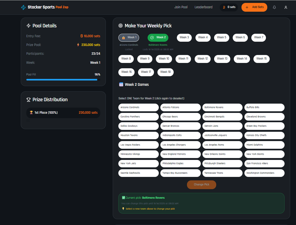296x225 pixels.
Task: Switch to Week 4
Action: coord(203,37)
